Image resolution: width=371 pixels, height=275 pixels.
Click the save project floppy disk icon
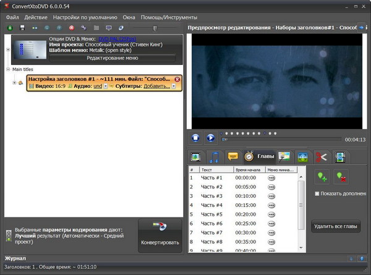pyautogui.click(x=22, y=28)
